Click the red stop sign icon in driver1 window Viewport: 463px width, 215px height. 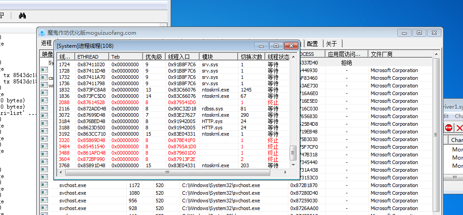(449, 128)
